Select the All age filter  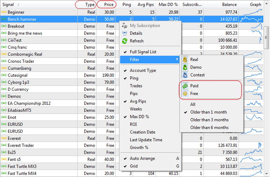[211, 104]
